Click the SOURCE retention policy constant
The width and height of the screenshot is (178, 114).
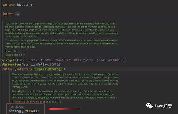click(x=55, y=65)
